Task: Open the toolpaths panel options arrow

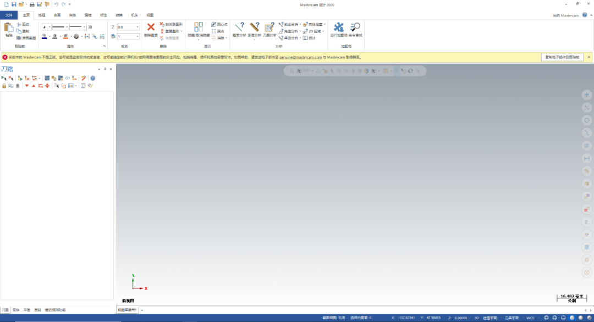Action: coord(99,69)
